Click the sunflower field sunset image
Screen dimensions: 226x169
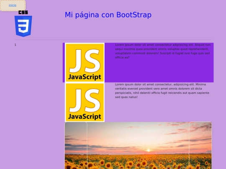coord(138,146)
